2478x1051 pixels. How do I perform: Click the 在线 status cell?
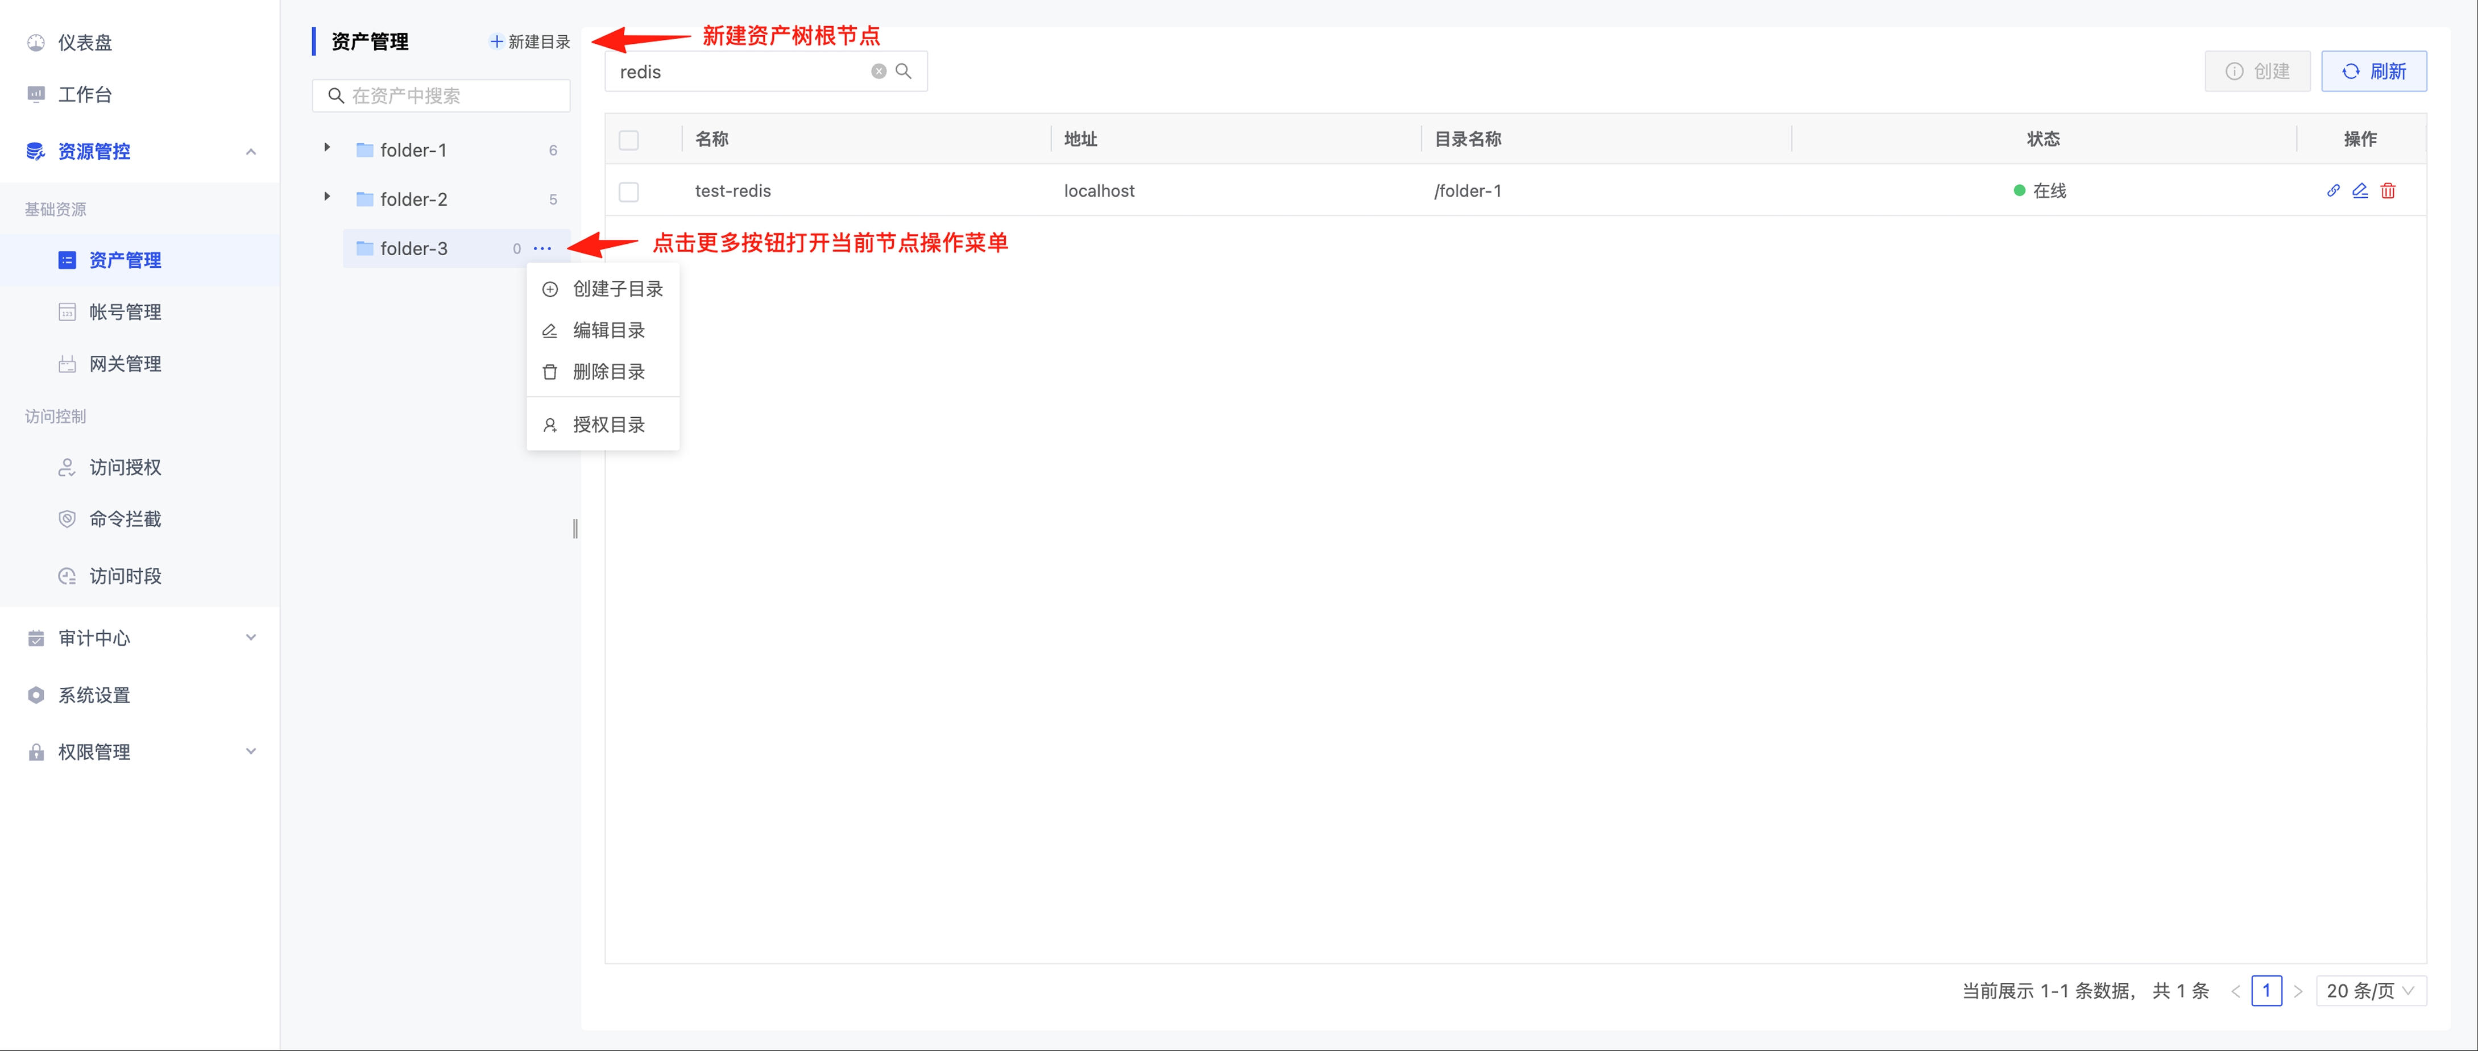(x=2040, y=192)
